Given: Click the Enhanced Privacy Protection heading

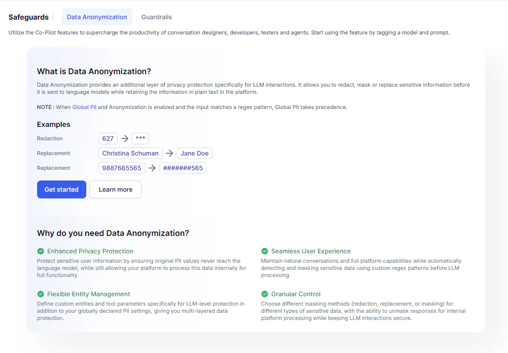Looking at the screenshot, I should (90, 251).
